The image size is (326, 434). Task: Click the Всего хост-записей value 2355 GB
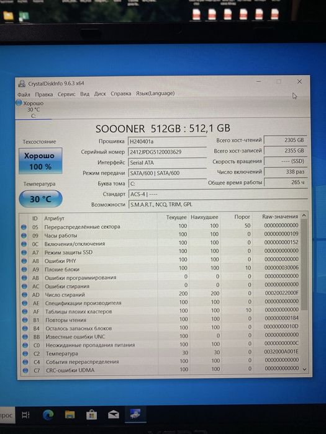286,151
